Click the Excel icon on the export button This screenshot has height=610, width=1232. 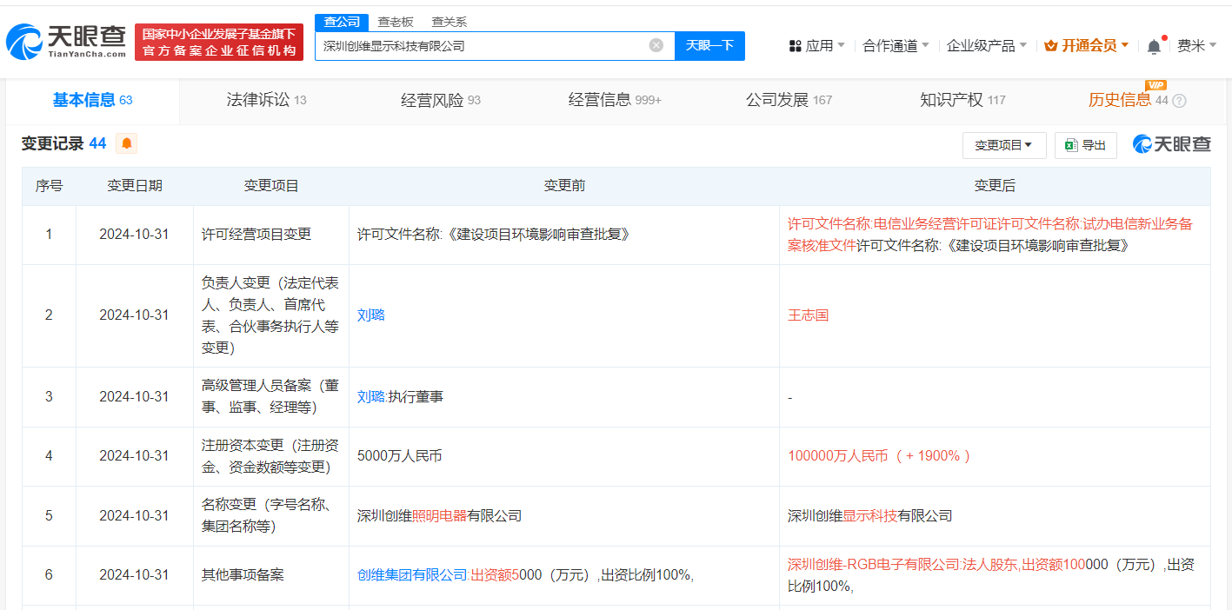[x=1072, y=145]
